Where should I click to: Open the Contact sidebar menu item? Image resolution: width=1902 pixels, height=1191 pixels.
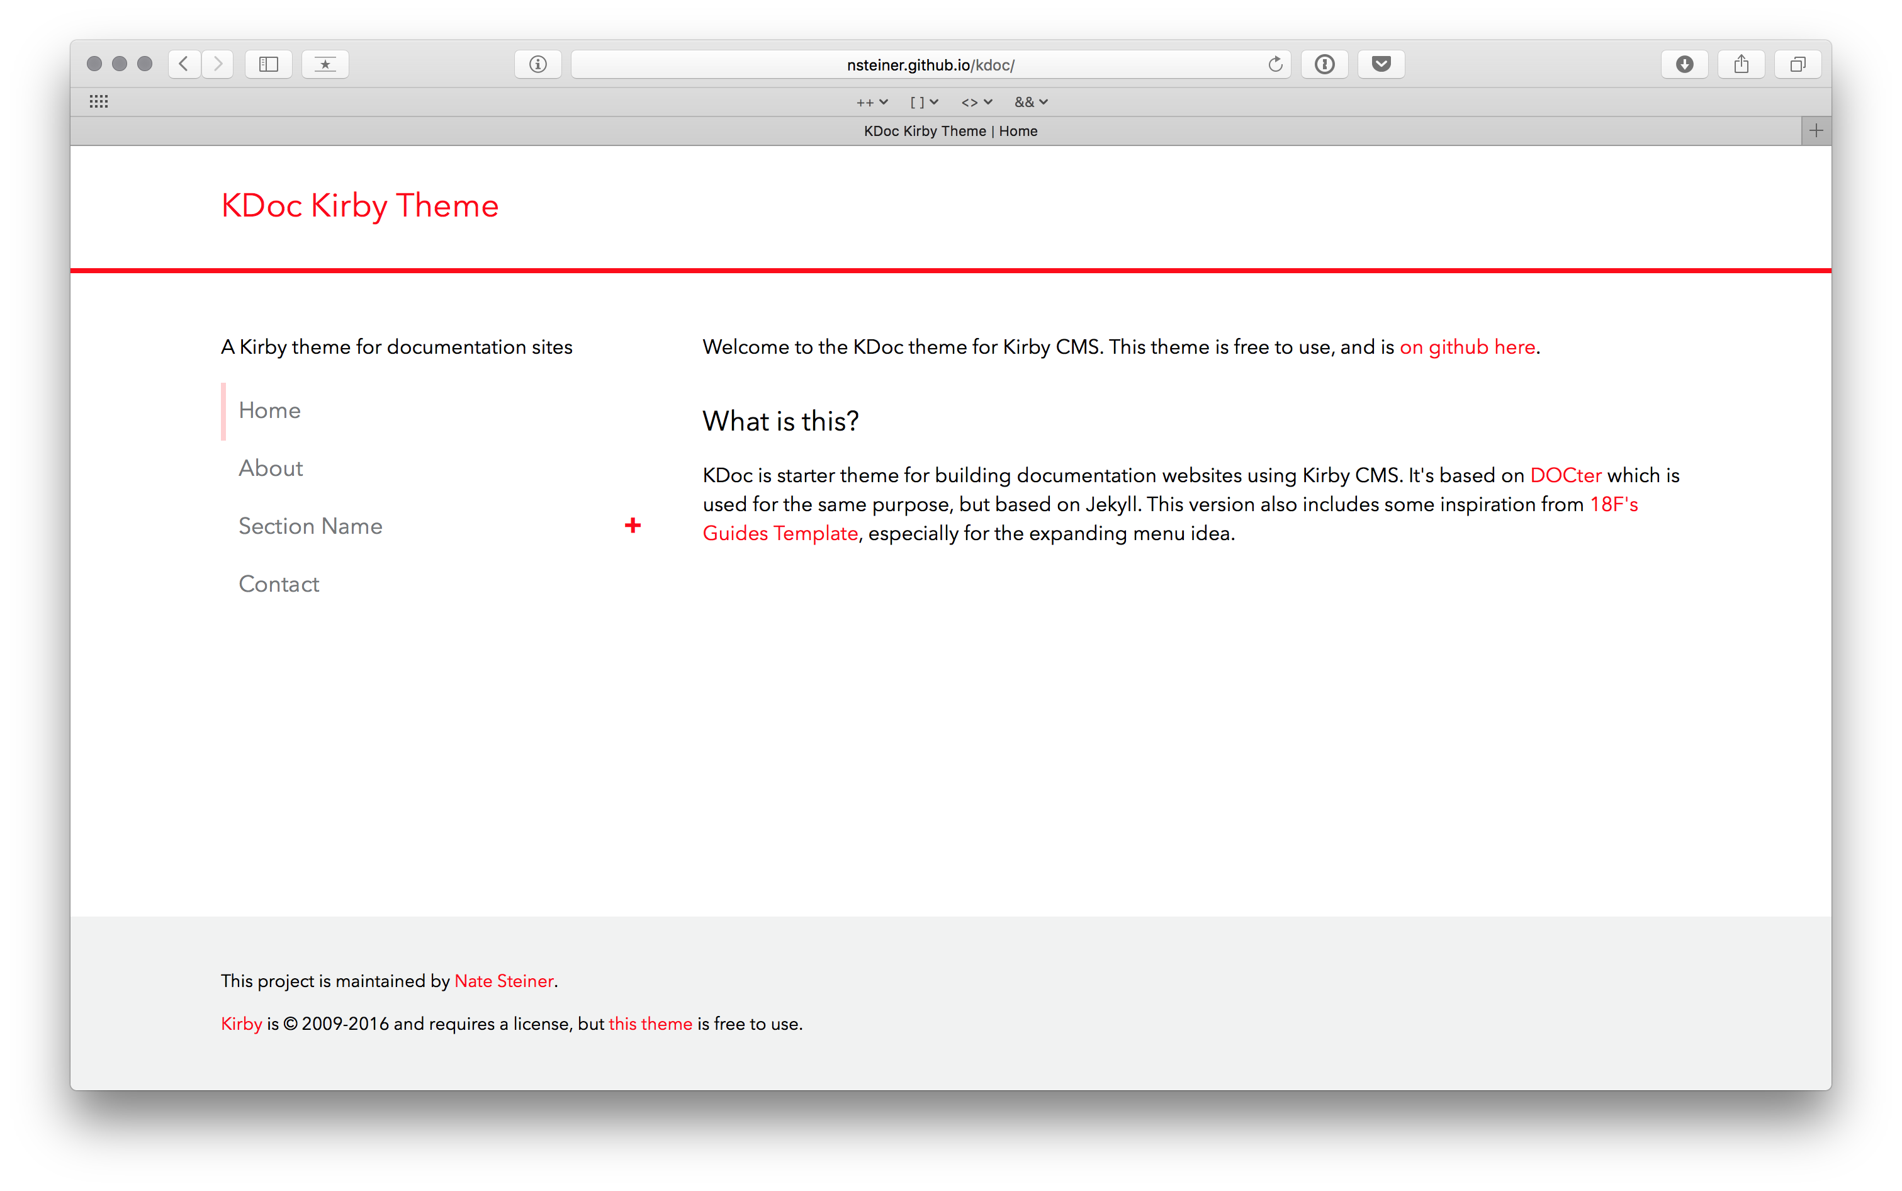pos(279,584)
